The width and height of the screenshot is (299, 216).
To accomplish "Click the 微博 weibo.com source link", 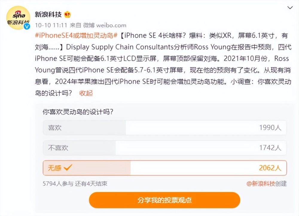I will point(105,25).
